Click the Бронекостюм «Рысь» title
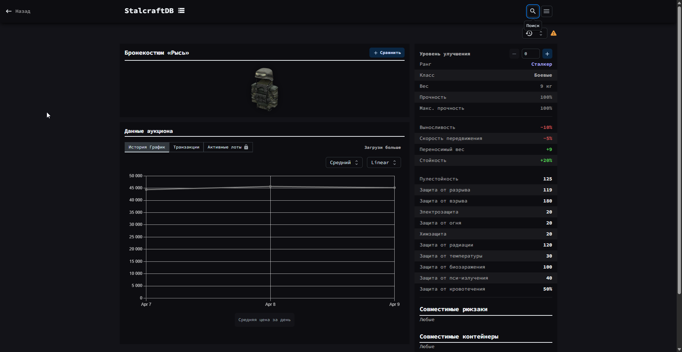682x352 pixels. [157, 53]
